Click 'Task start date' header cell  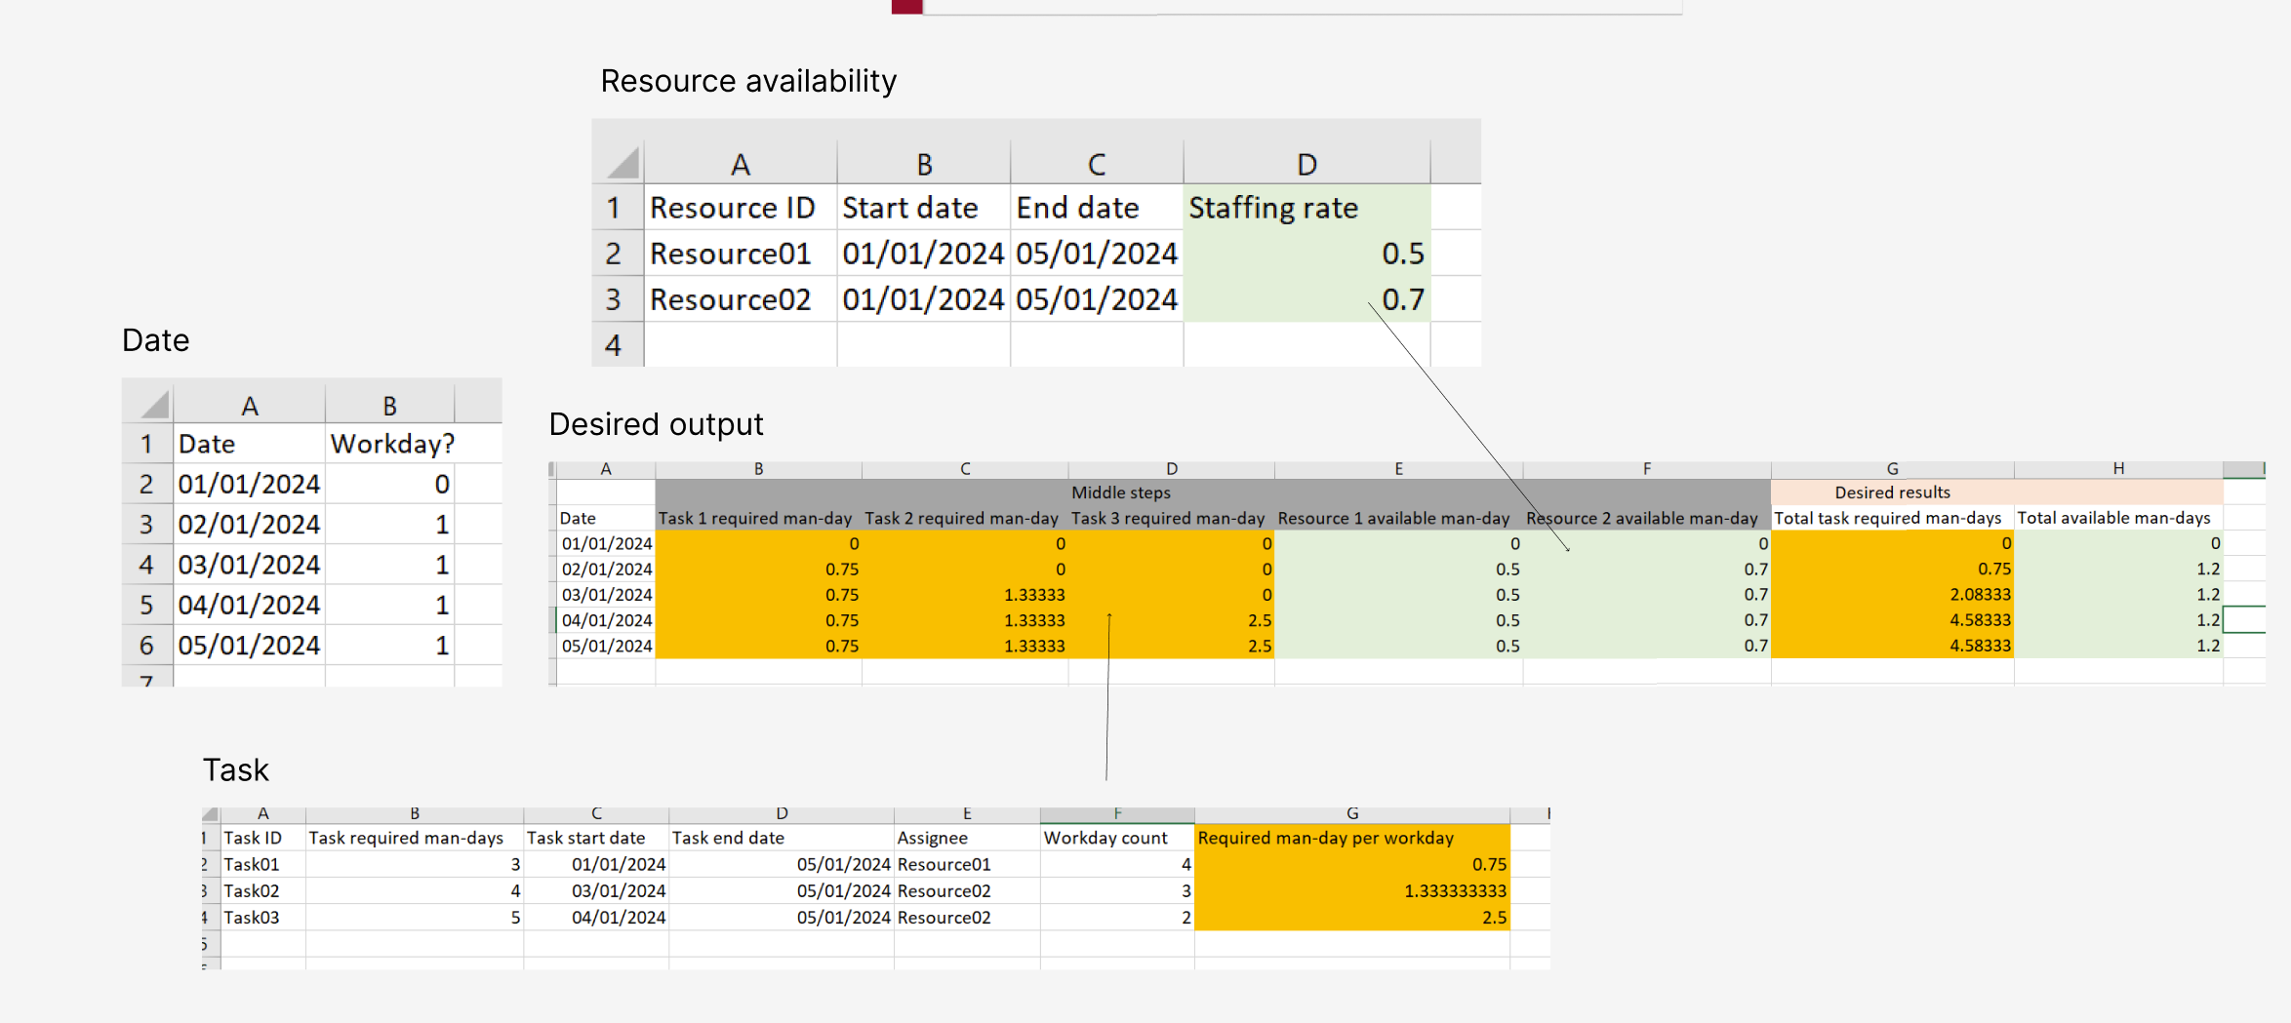click(x=596, y=837)
